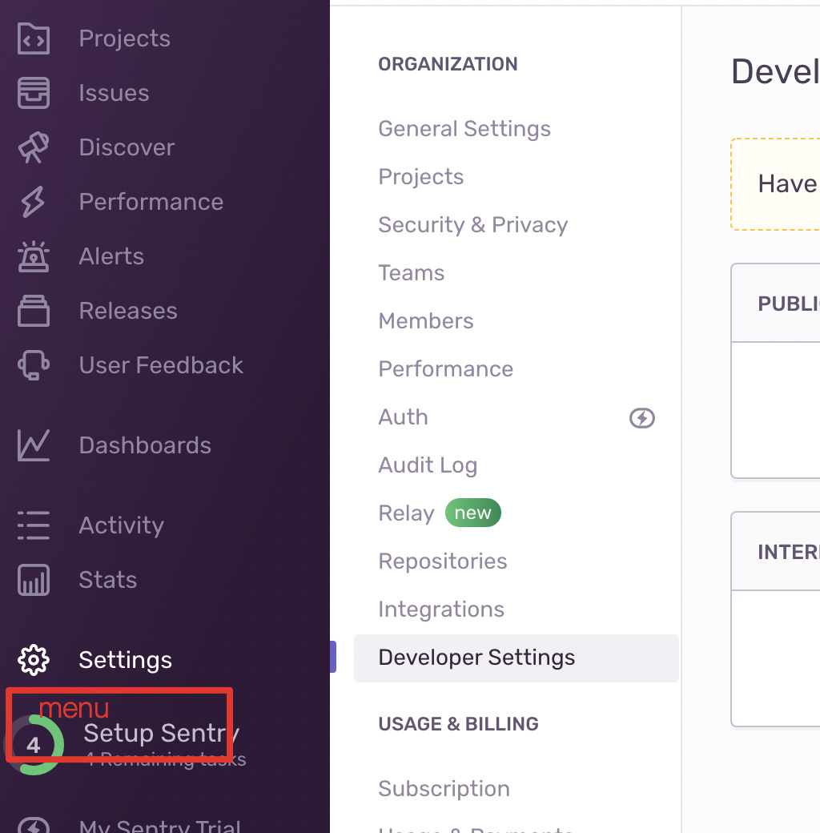Open the Teams settings page
Screen dimensions: 820x833
tap(412, 273)
